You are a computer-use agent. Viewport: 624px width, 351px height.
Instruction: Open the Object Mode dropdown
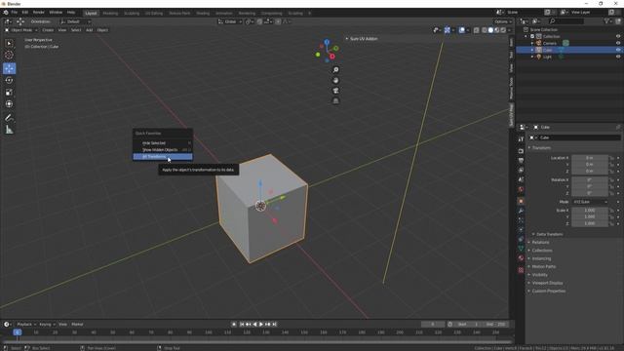pyautogui.click(x=21, y=30)
